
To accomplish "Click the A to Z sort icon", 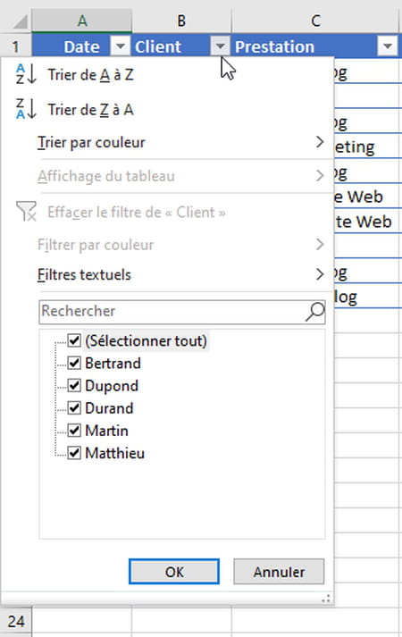I will coord(26,74).
